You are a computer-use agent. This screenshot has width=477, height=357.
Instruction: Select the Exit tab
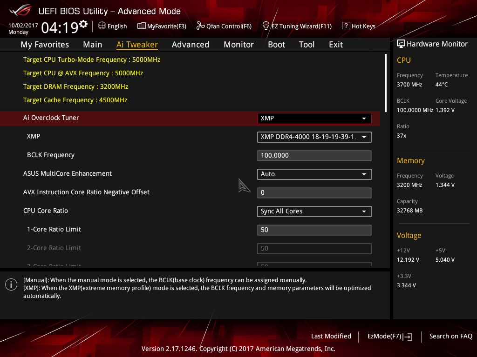[336, 45]
